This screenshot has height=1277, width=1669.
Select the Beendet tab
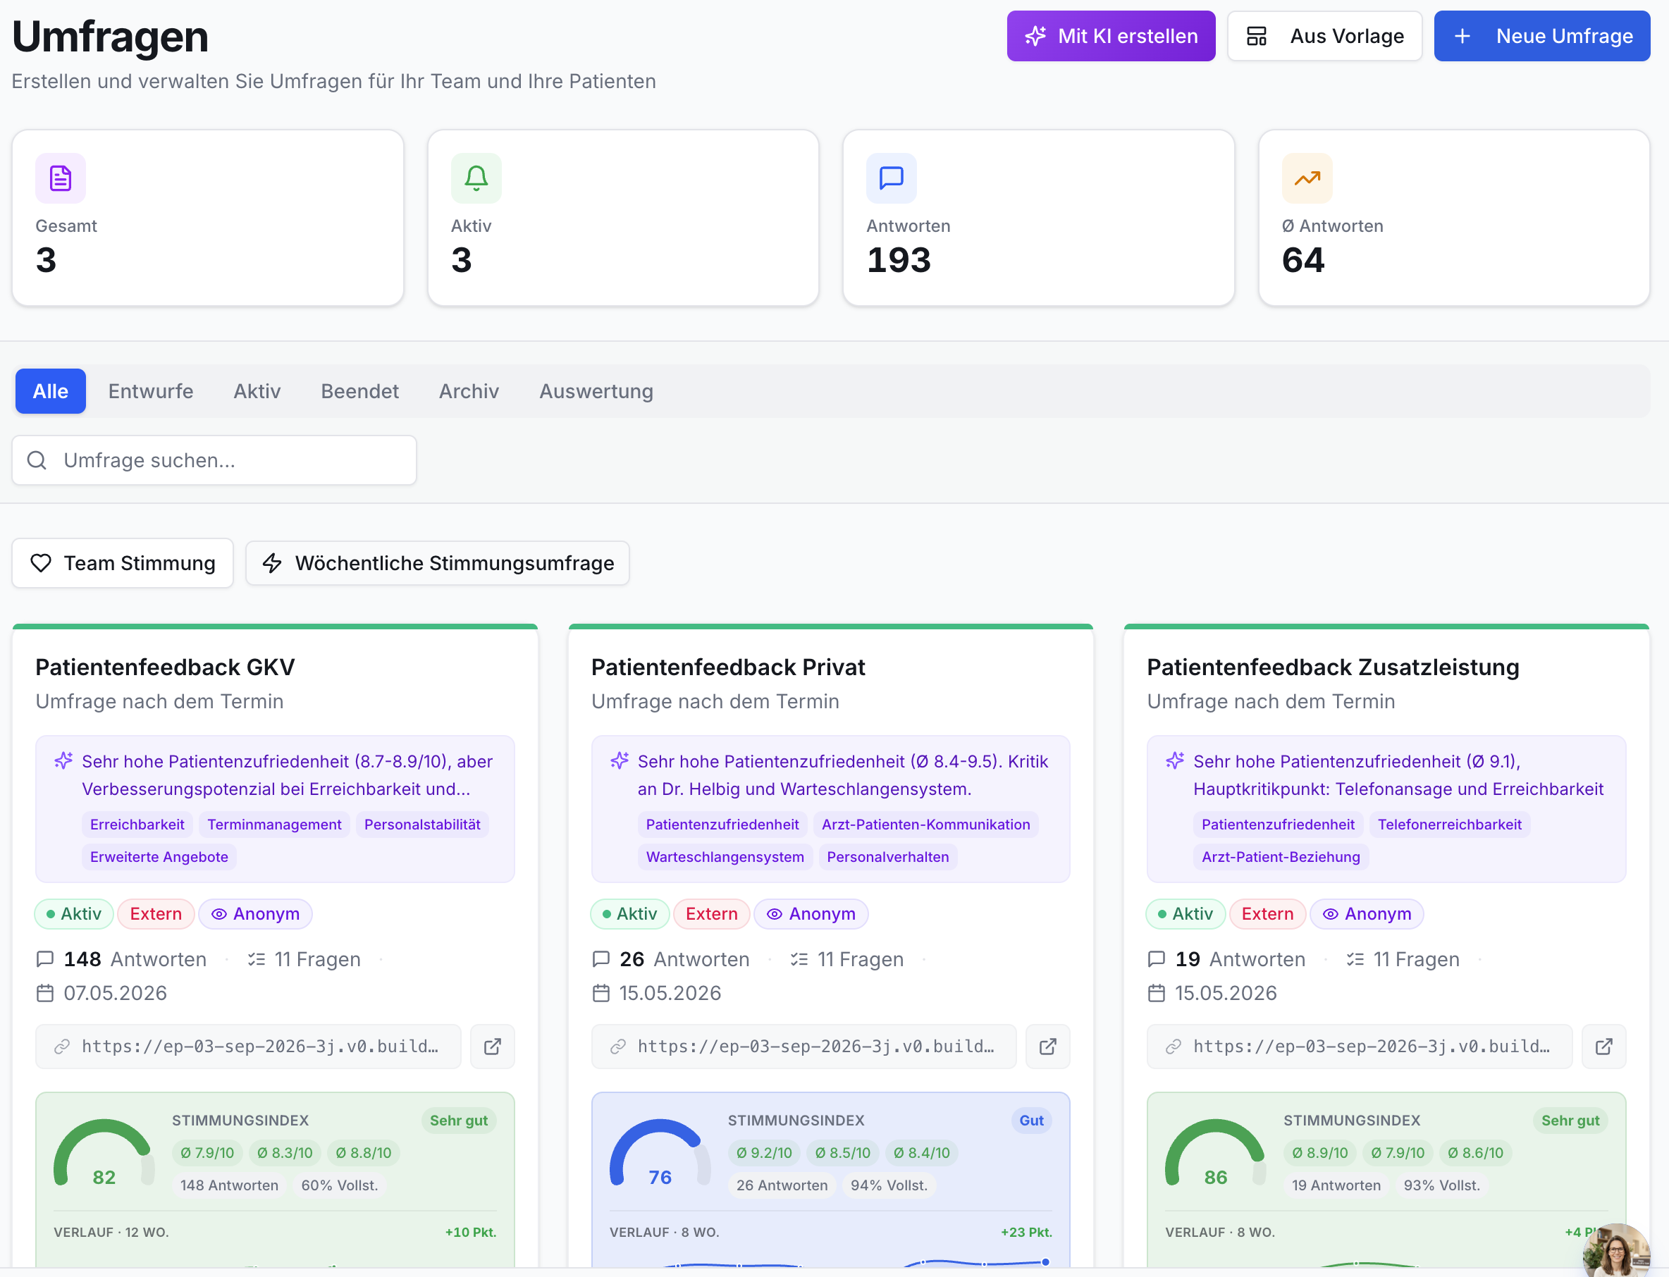coord(359,391)
